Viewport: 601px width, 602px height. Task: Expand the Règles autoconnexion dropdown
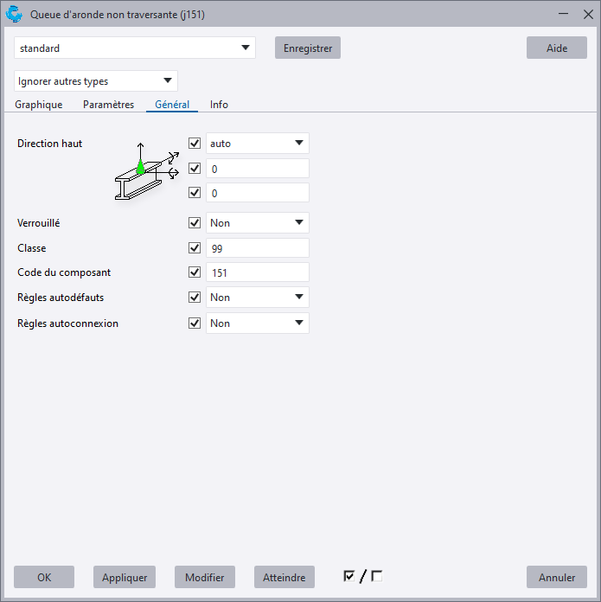(257, 323)
